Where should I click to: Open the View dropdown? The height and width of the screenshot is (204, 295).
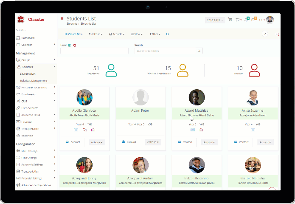(137, 34)
